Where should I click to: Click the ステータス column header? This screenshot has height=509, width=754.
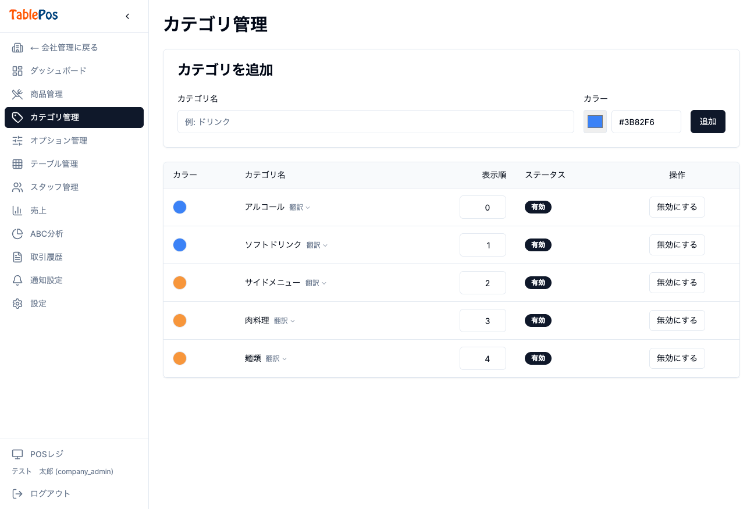coord(545,175)
